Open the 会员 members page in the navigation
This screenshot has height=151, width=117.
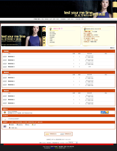[x=51, y=19]
